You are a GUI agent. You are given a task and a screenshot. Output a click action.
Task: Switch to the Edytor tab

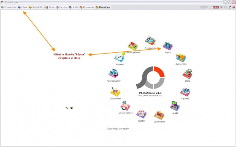pyautogui.click(x=22, y=7)
